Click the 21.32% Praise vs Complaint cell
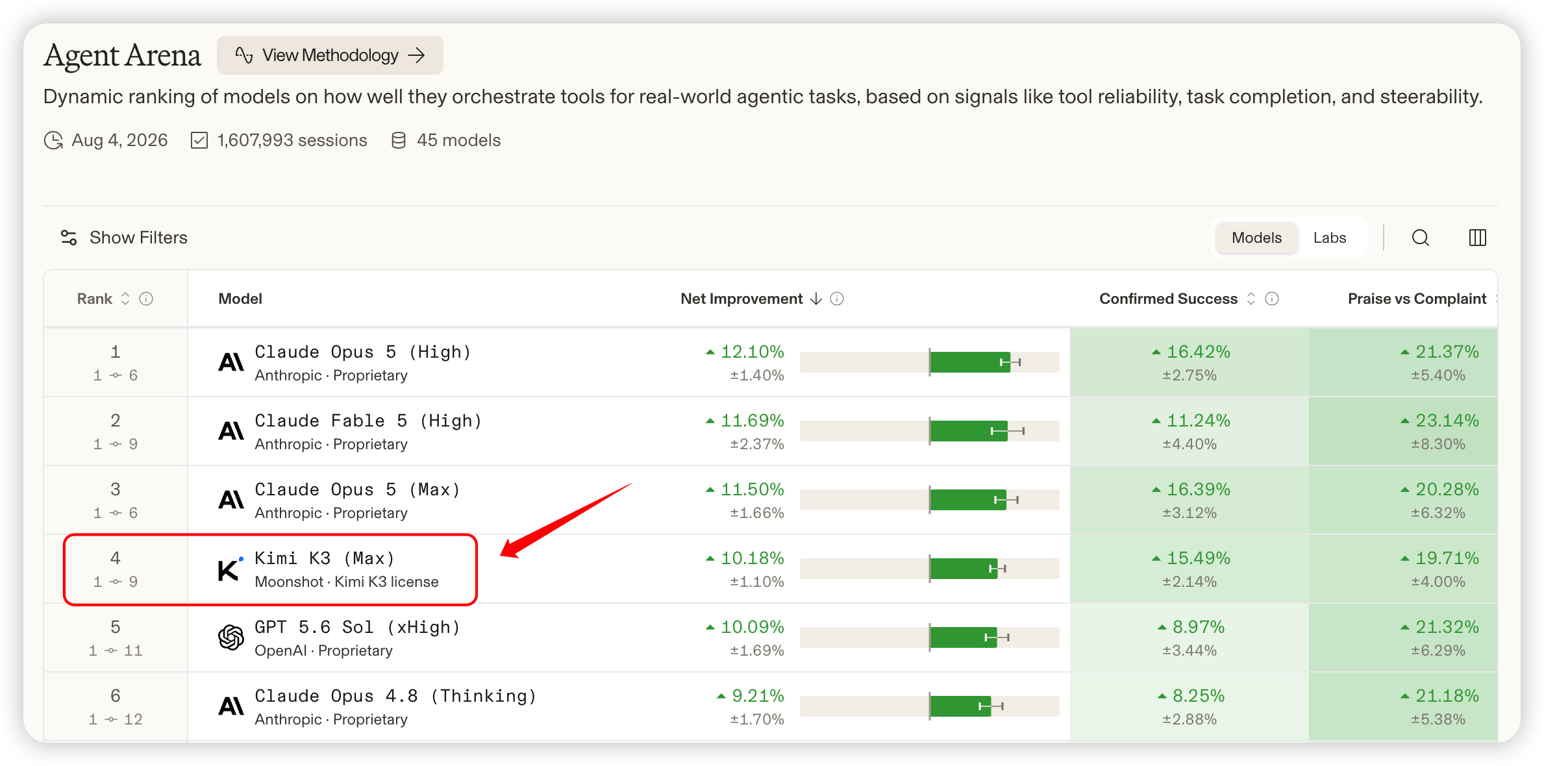The image size is (1544, 766). tap(1403, 637)
